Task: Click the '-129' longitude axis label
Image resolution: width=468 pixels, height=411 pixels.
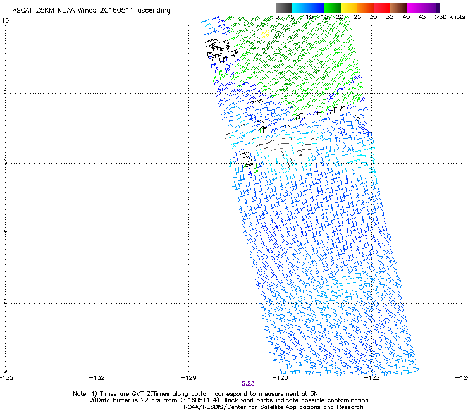Action: [x=188, y=378]
